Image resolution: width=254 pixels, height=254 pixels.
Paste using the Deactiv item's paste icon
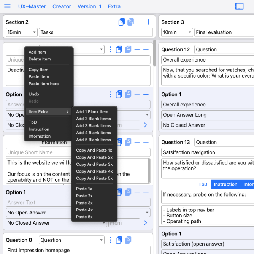tap(128, 49)
